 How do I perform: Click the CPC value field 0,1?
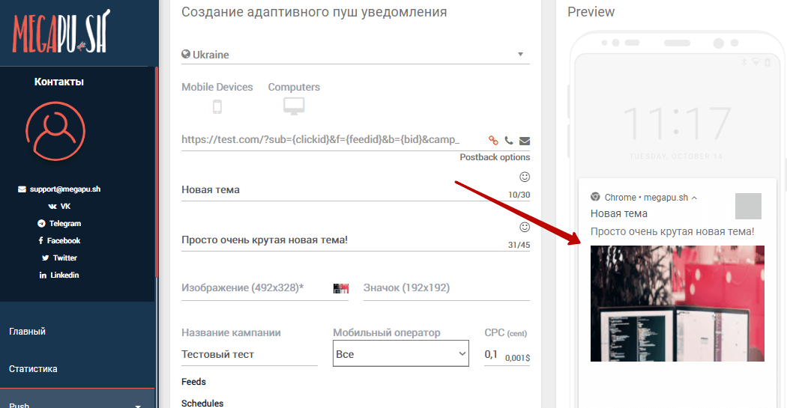pyautogui.click(x=493, y=354)
